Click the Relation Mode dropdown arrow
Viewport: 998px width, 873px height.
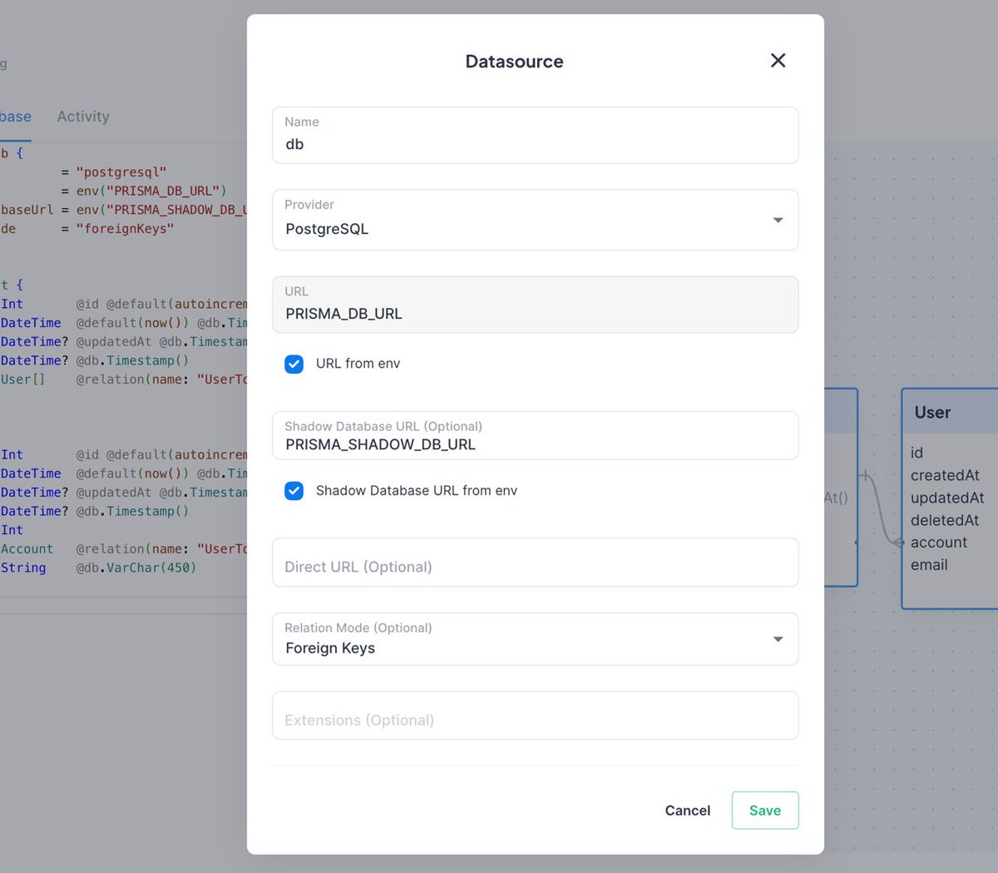point(778,639)
